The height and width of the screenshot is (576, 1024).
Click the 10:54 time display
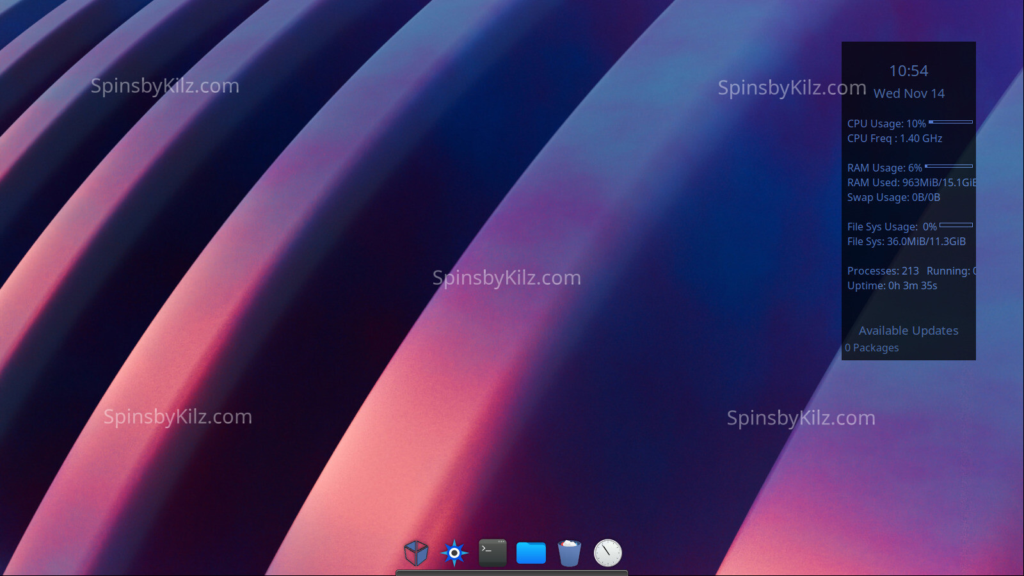click(x=908, y=71)
